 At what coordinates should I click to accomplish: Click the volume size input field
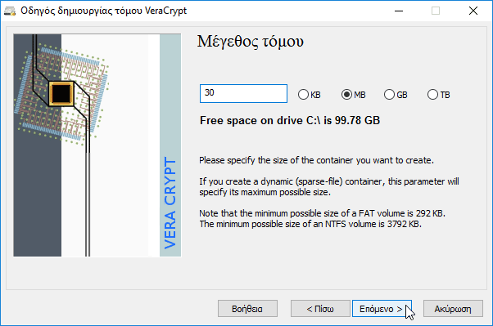[243, 93]
